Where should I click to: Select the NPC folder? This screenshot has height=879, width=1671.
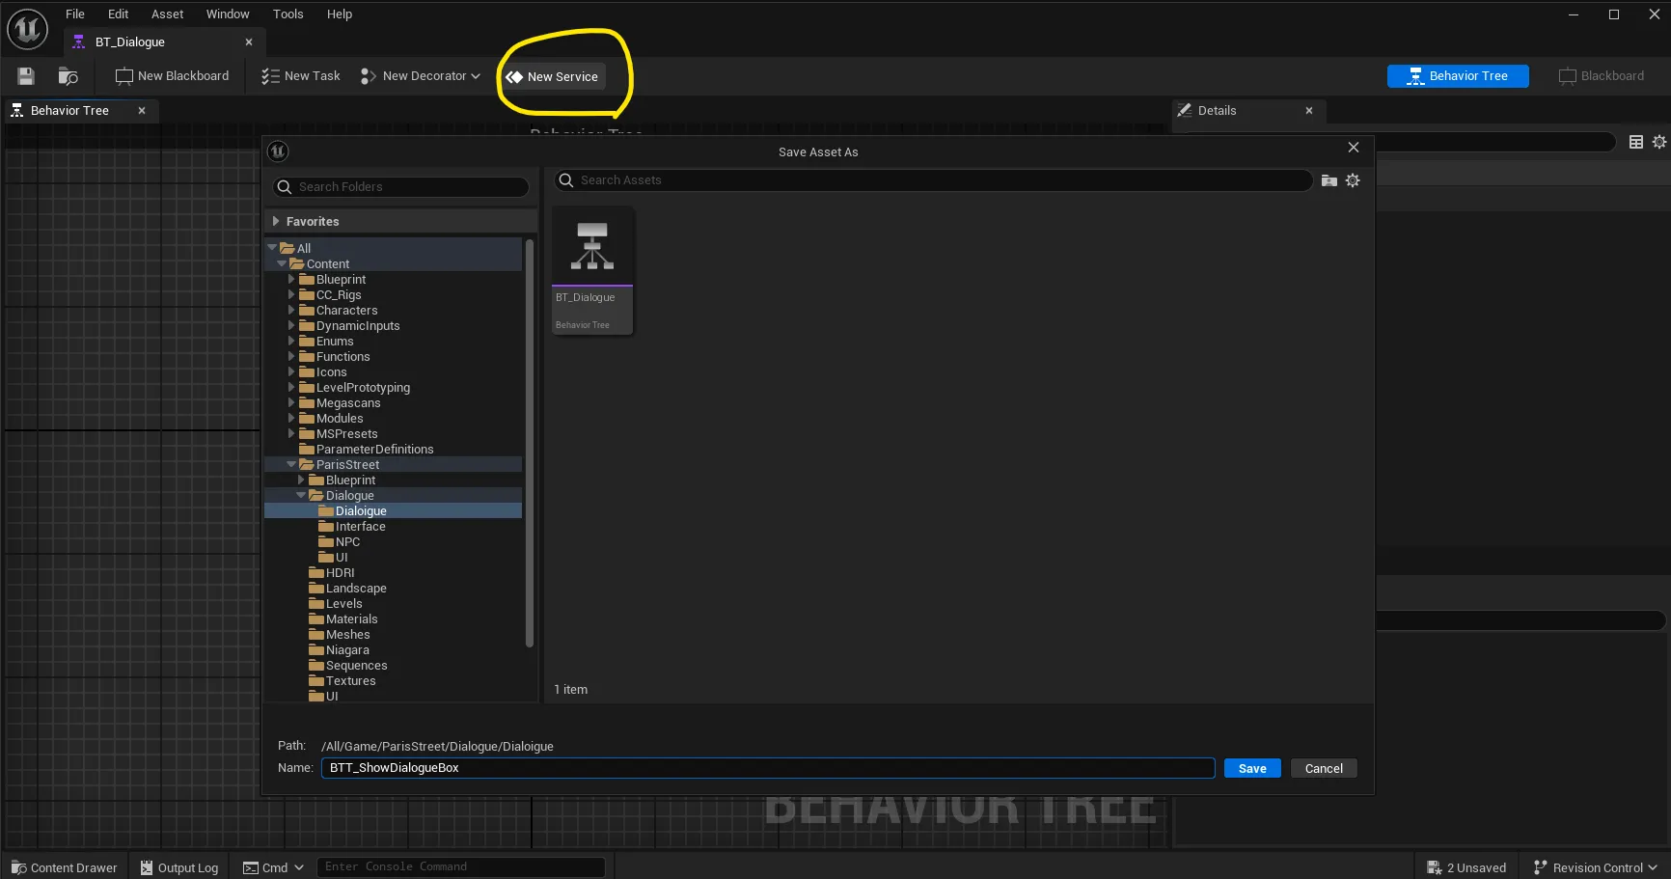pyautogui.click(x=347, y=542)
